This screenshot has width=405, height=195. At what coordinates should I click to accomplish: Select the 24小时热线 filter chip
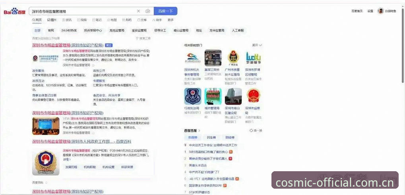coord(69,31)
